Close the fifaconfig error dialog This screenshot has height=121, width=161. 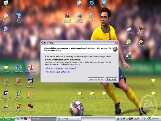(x=116, y=43)
